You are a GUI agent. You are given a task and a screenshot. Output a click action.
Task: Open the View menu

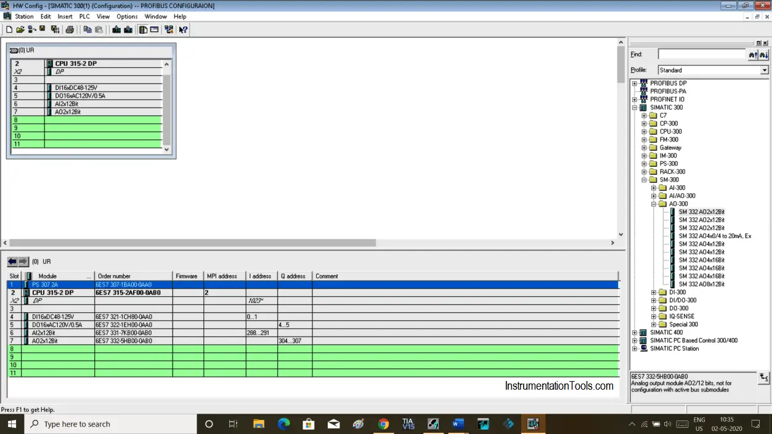(x=103, y=17)
